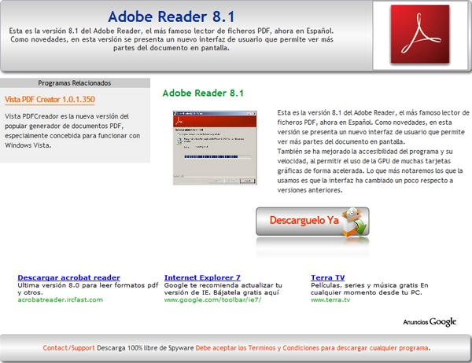Click the green Adobe Reader 8.1 heading
Image resolution: width=472 pixels, height=363 pixels.
[203, 93]
